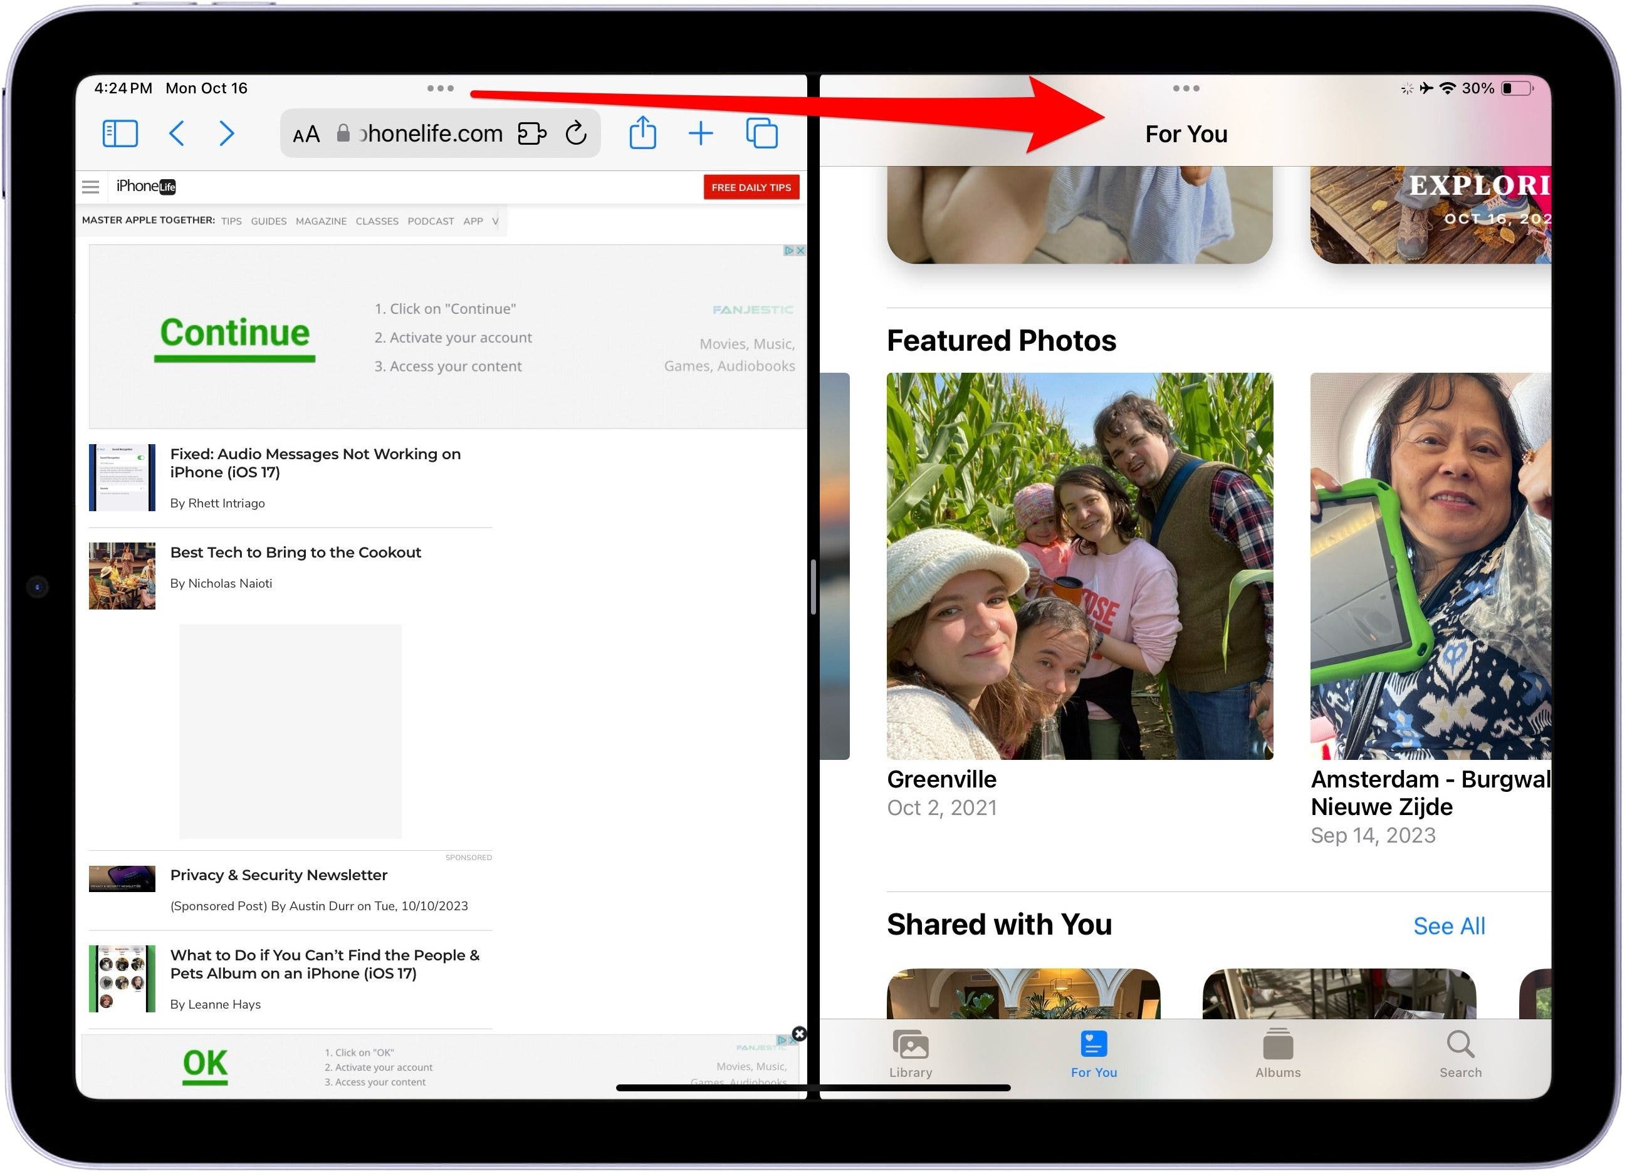Viewport: 1627px width, 1174px height.
Task: Reload the page with refresh icon
Action: coord(577,134)
